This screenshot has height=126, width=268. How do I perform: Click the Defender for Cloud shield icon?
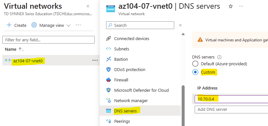[109, 90]
